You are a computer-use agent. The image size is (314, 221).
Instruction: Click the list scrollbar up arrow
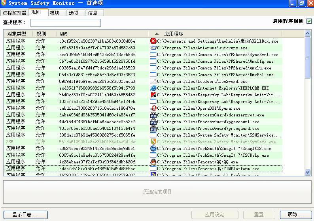308,33
